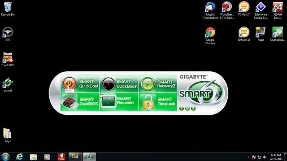This screenshot has width=287, height=161.
Task: Select the smart6 desktop shortcut
Action: 8,85
